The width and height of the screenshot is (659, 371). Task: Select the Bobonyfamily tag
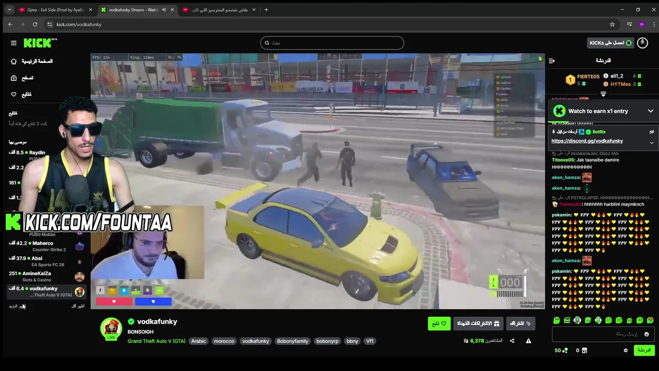pyautogui.click(x=292, y=341)
